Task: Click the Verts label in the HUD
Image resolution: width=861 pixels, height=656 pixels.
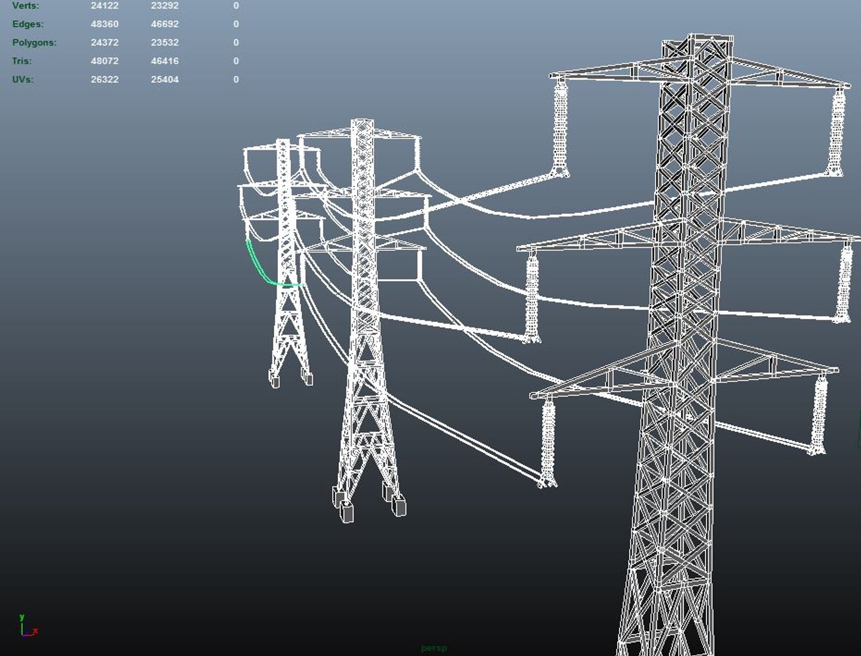Action: [x=26, y=5]
